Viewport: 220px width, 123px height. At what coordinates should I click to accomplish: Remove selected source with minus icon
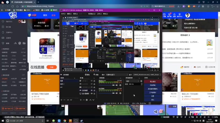(x=84, y=100)
